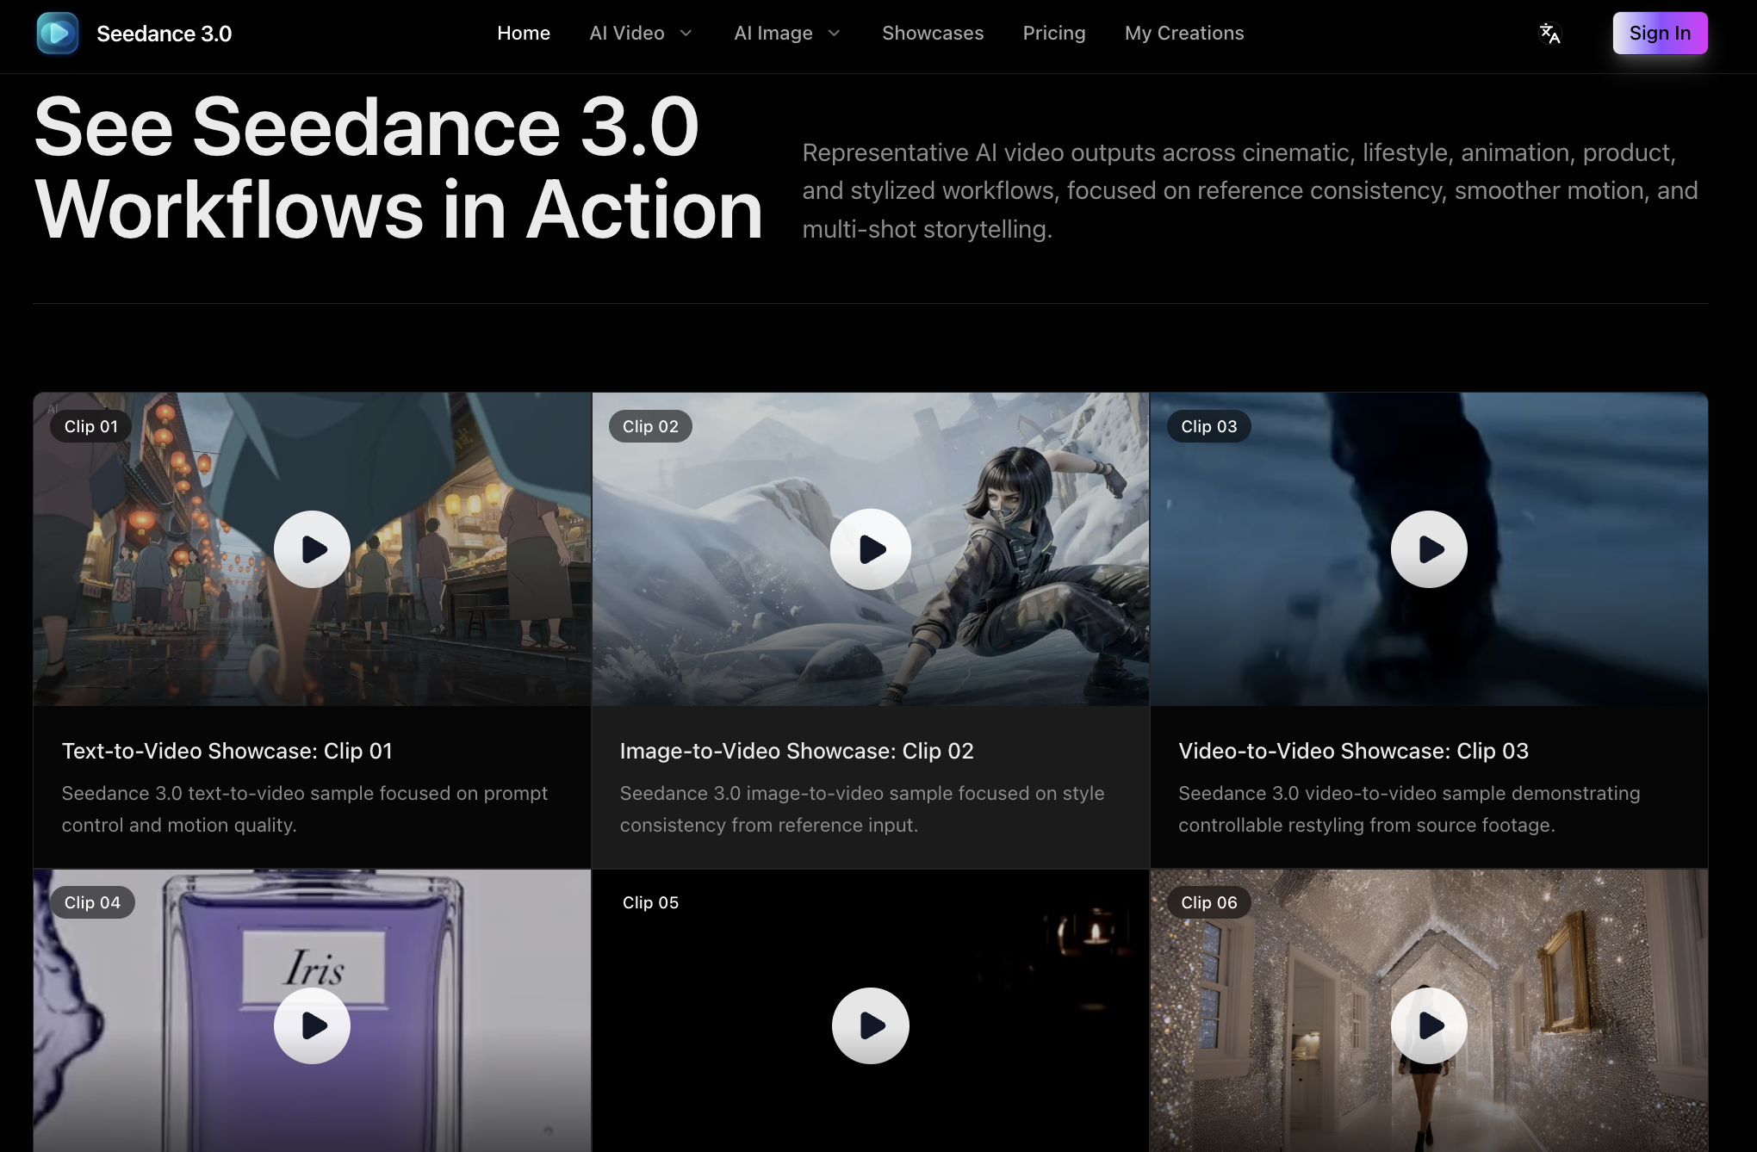Play Clip 04 perfume video
This screenshot has height=1152, width=1757.
point(312,1025)
